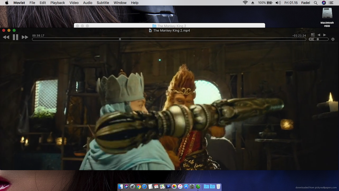Screen dimensions: 339x191
Task: Click the previous movie left triangle
Action: [x=319, y=35]
